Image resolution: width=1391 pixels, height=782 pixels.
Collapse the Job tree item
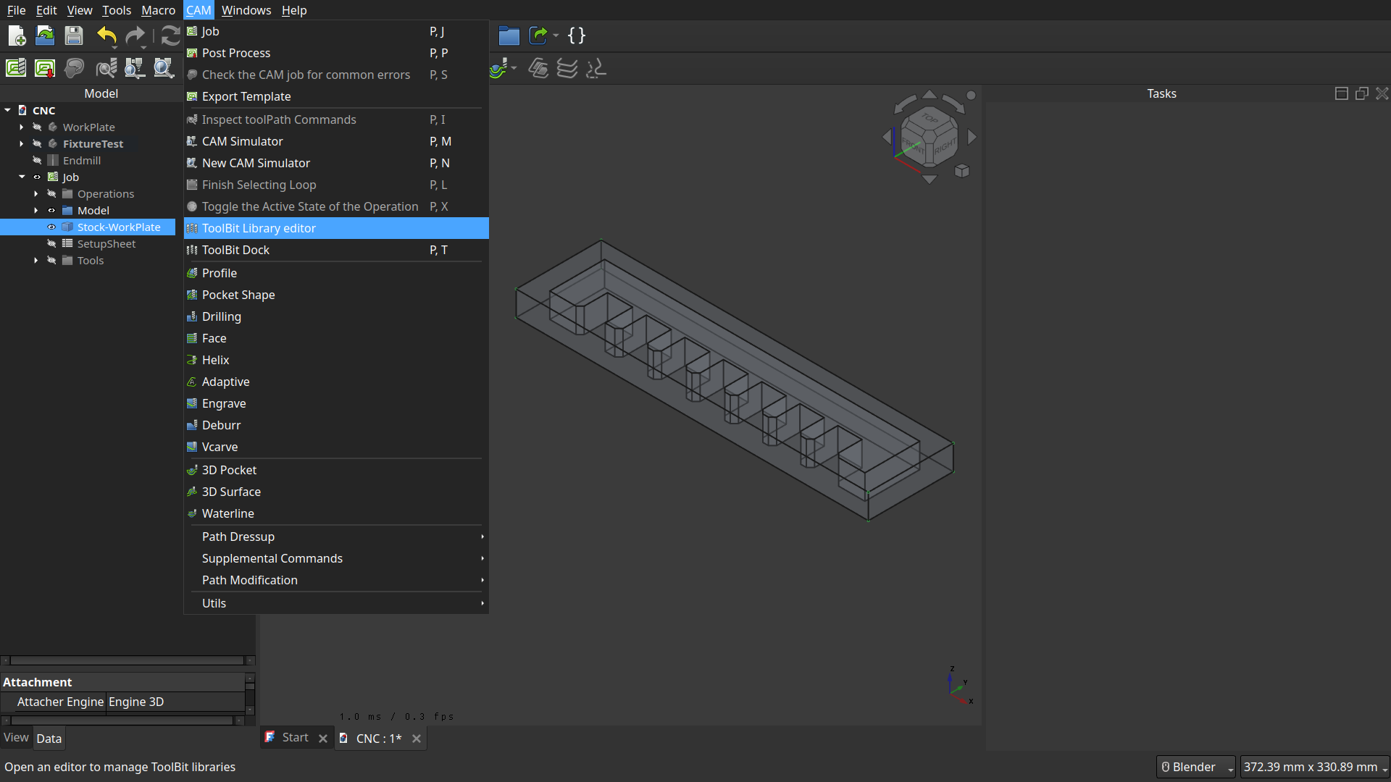pyautogui.click(x=22, y=177)
